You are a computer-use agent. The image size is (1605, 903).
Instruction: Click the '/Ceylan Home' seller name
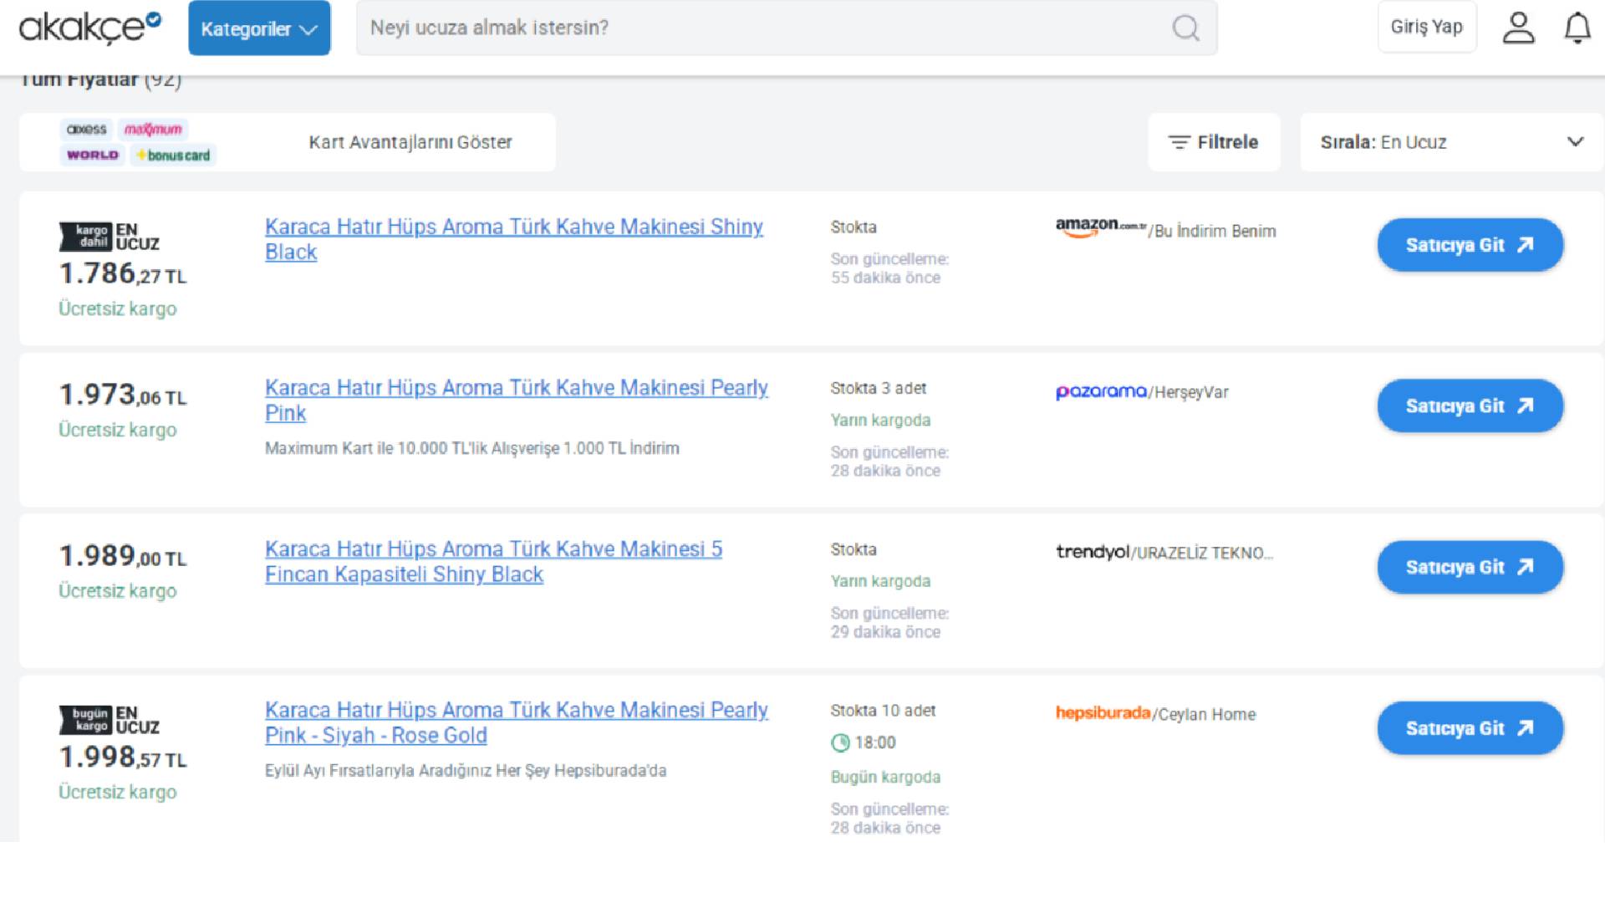pyautogui.click(x=1204, y=714)
